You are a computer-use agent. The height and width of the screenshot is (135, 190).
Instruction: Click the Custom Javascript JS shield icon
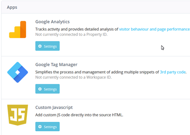[x=18, y=115]
